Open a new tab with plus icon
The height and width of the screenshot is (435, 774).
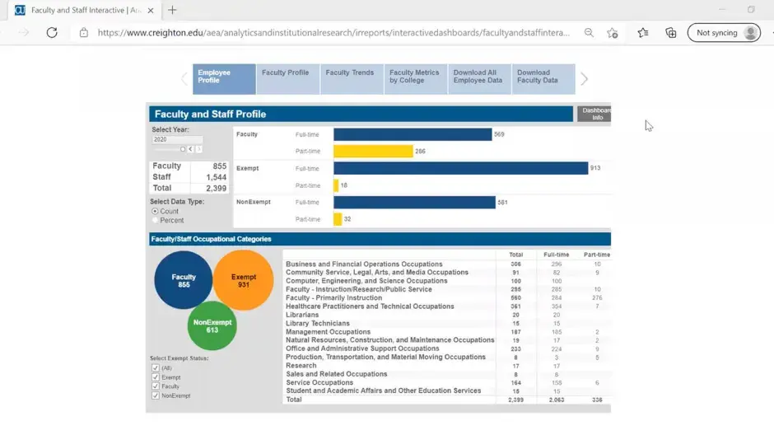tap(172, 10)
